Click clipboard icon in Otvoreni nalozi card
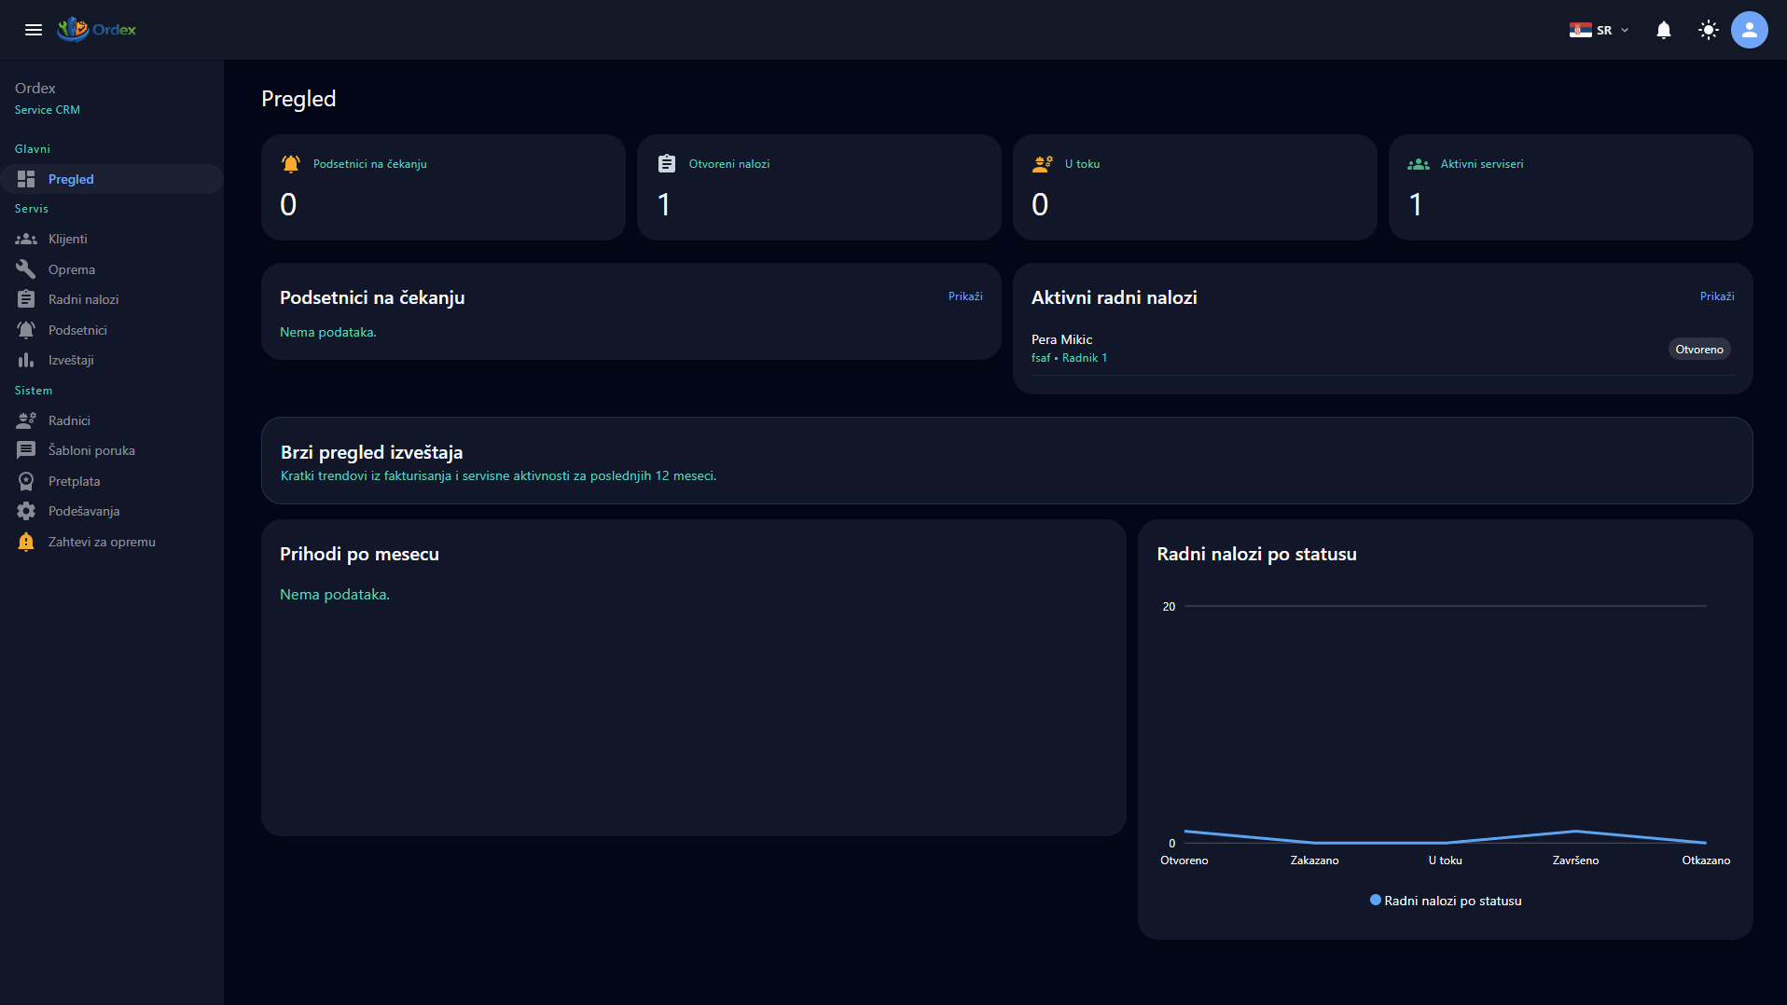Screen dimensions: 1787x1005 667,164
